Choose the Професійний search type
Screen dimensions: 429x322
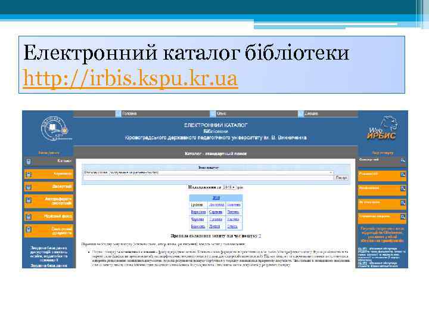point(382,190)
